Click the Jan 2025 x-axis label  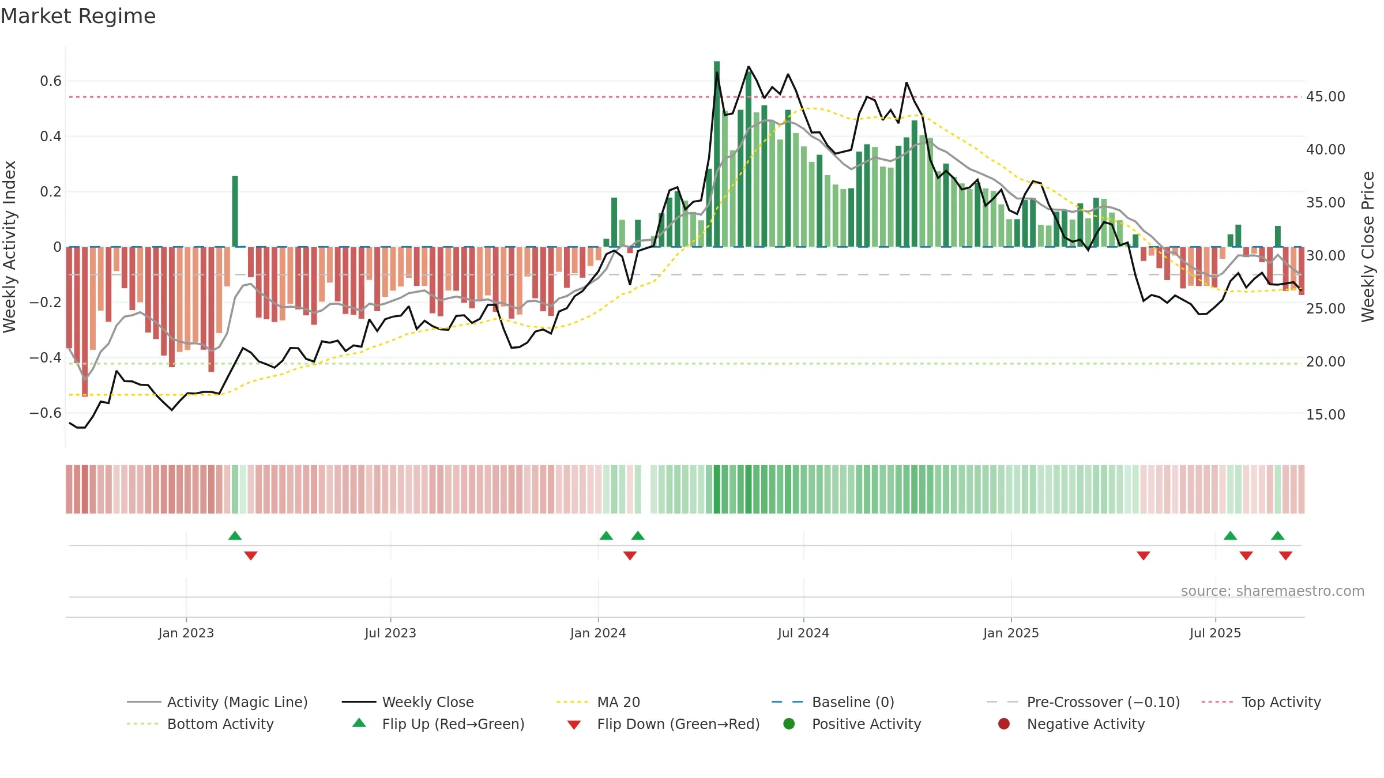click(x=1011, y=633)
